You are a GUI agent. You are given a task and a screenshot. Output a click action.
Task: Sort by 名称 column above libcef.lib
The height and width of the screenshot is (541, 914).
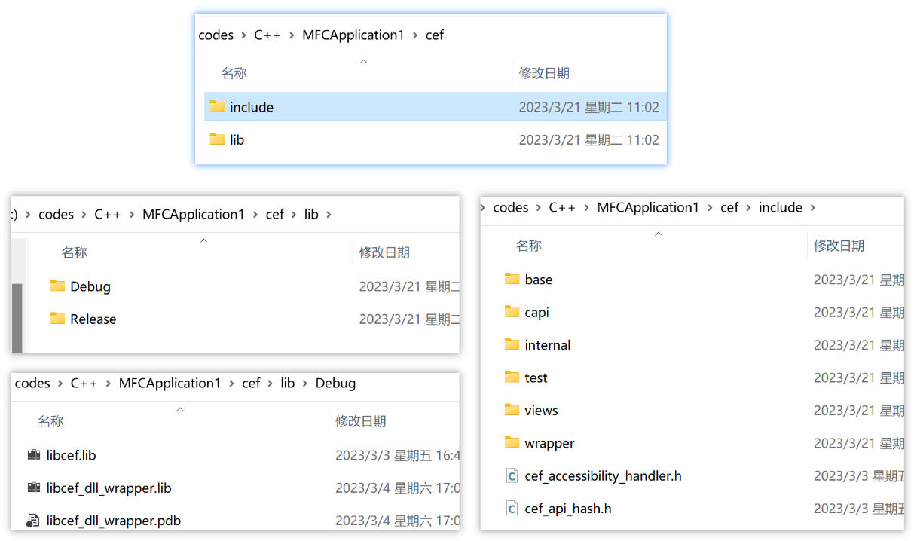coord(50,421)
